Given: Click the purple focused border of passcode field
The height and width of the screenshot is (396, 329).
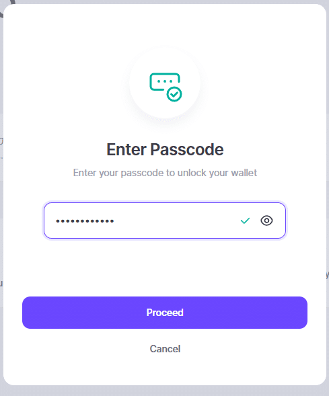Looking at the screenshot, I should 165,203.
